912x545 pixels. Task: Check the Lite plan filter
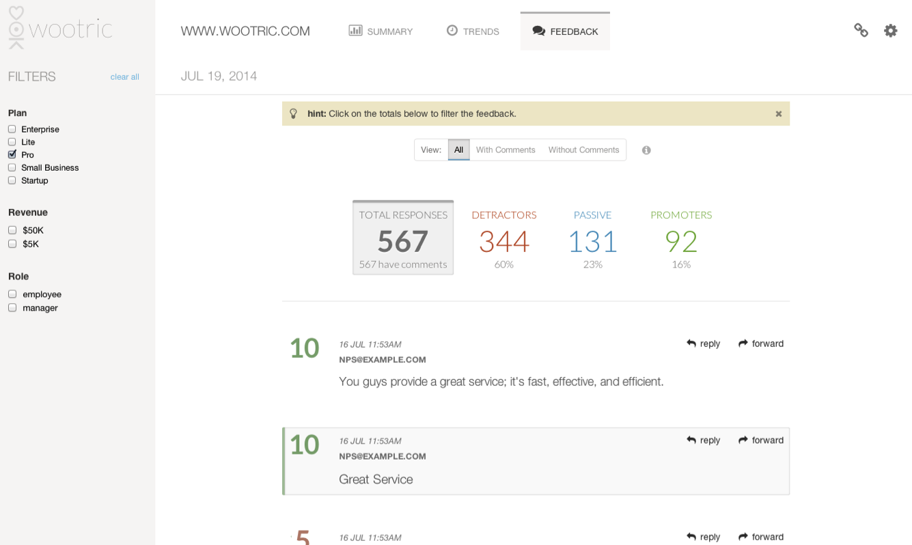12,142
